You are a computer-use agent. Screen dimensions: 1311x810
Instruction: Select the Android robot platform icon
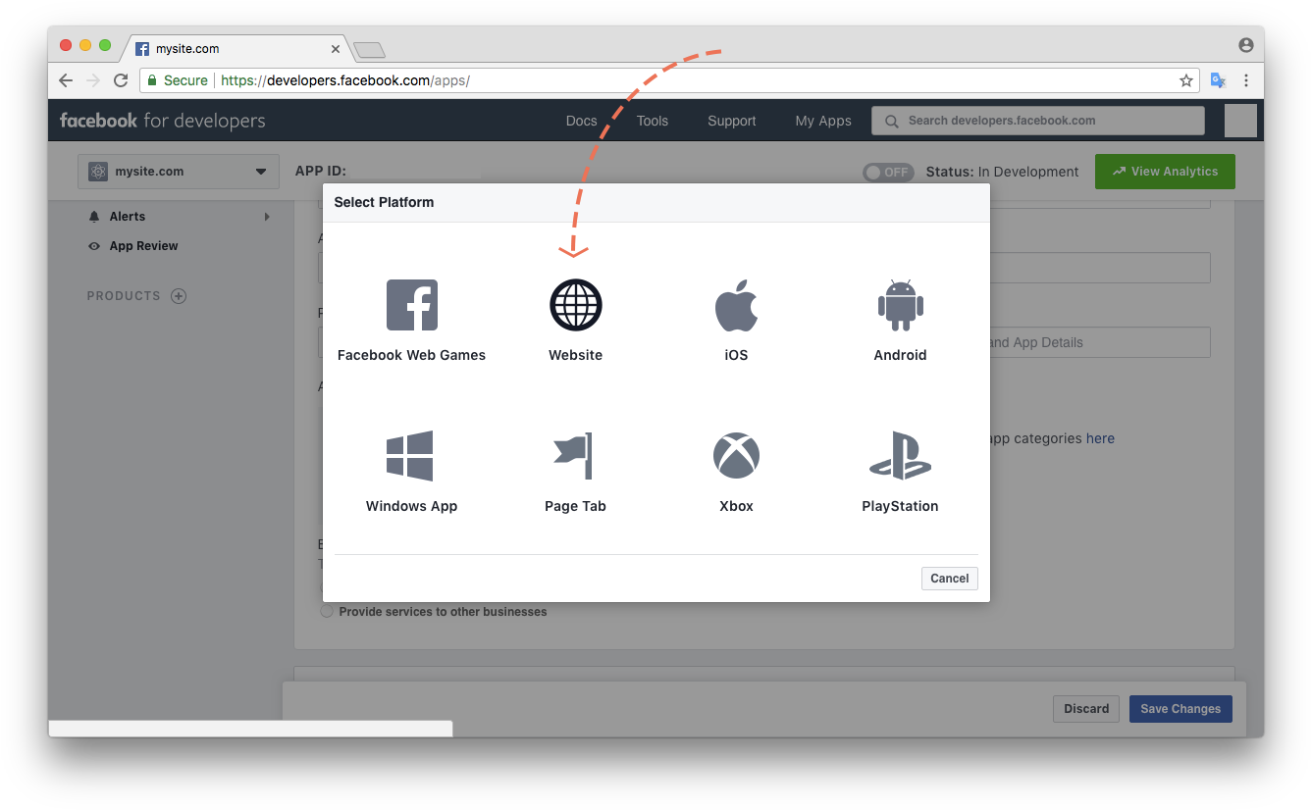click(900, 305)
